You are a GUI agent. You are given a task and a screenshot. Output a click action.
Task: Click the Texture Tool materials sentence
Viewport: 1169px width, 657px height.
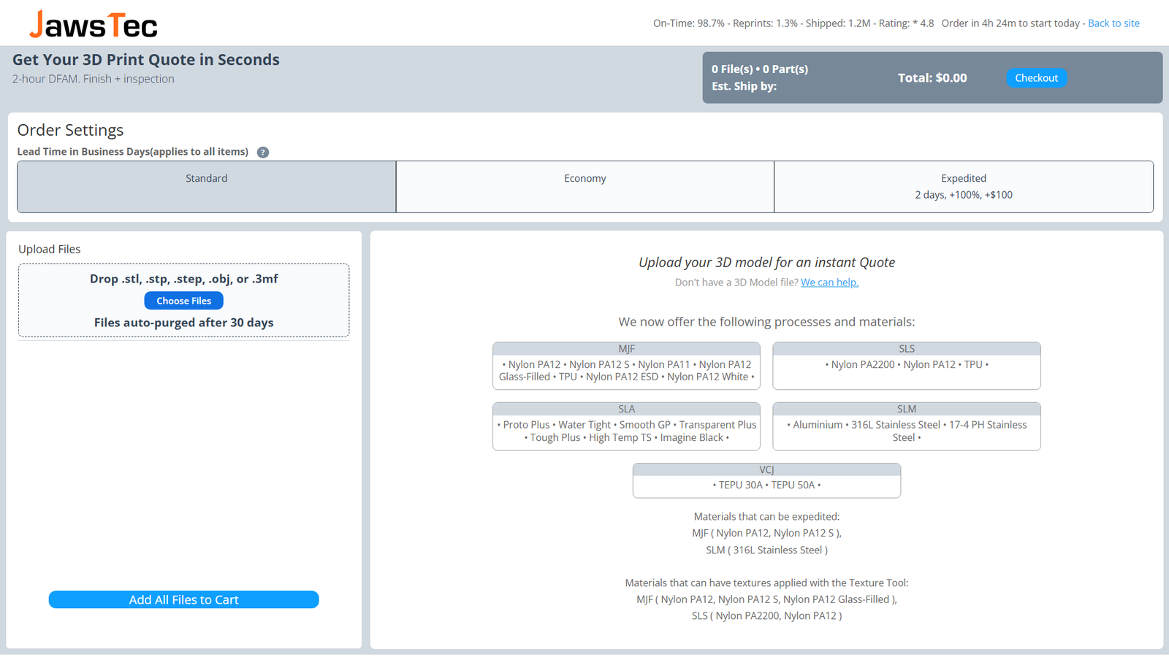tap(766, 583)
